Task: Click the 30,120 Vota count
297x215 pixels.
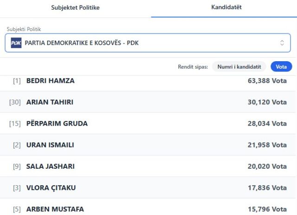Action: click(267, 102)
